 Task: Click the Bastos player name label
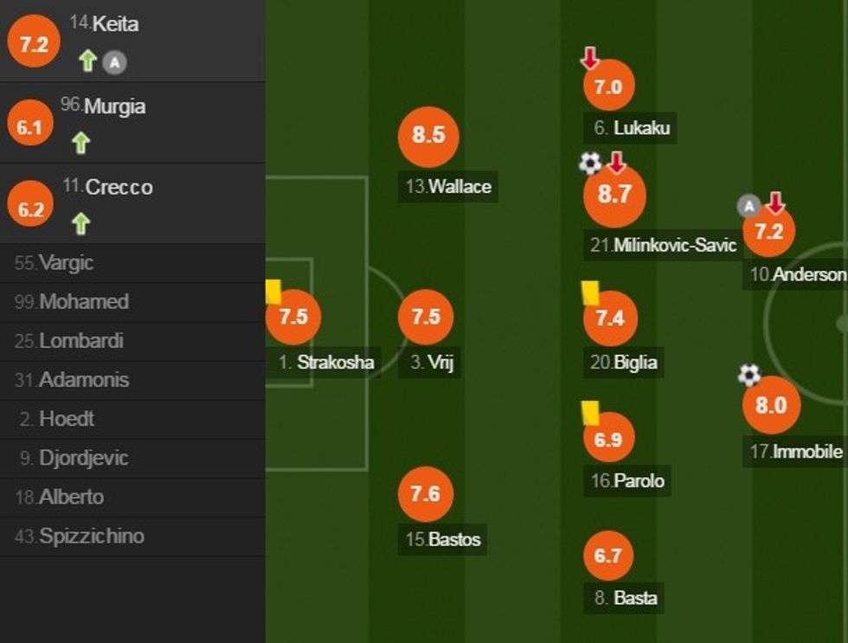click(x=444, y=540)
